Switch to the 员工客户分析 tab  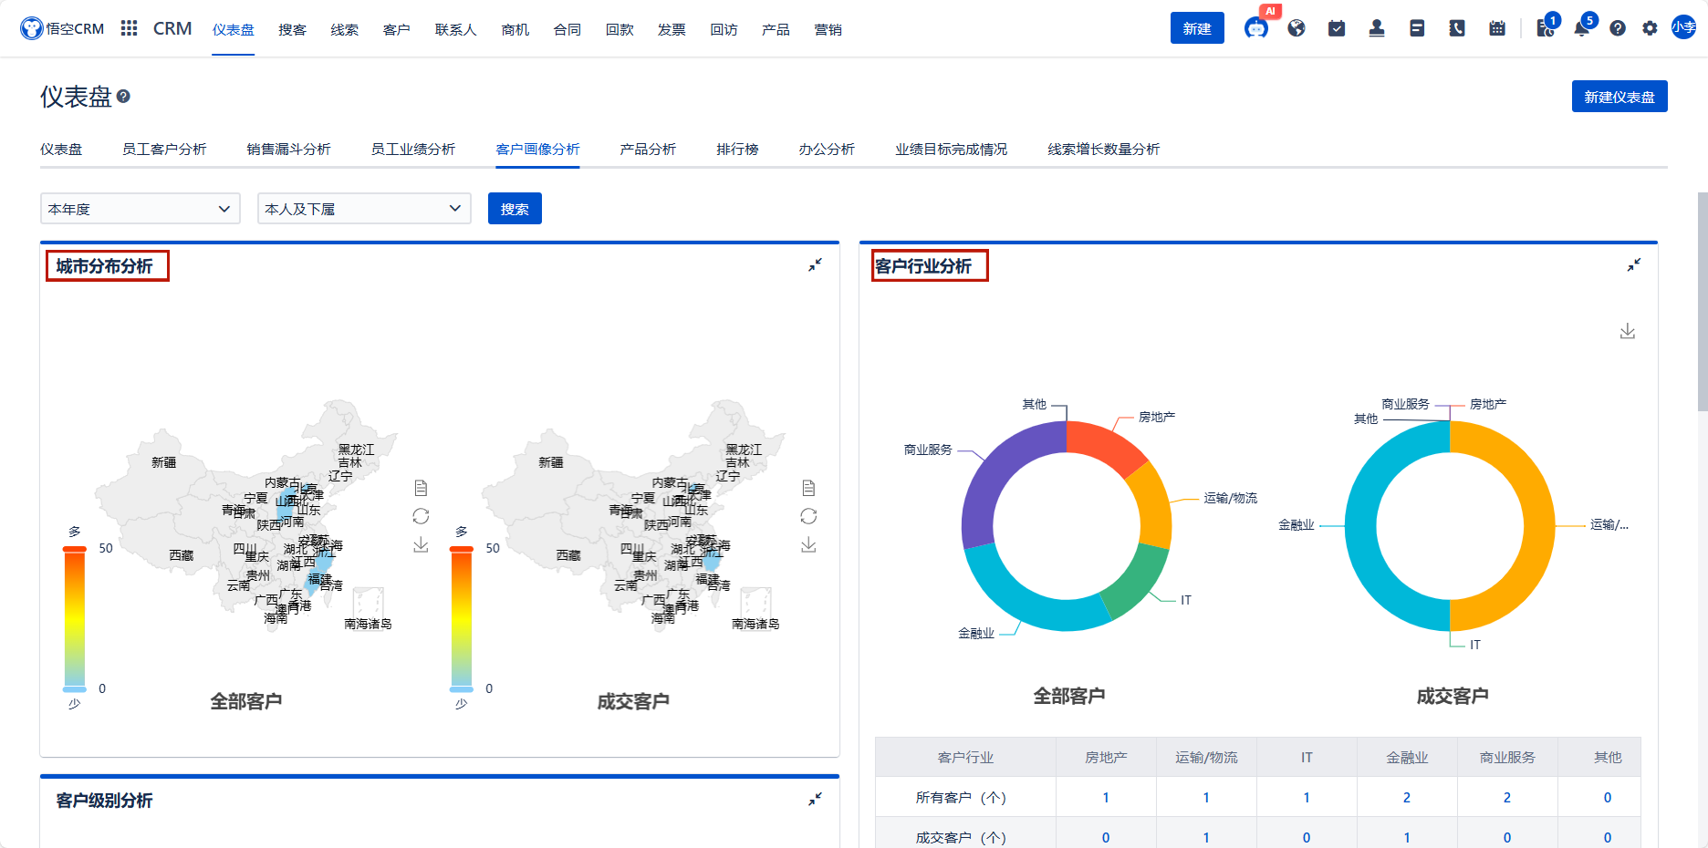coord(164,149)
